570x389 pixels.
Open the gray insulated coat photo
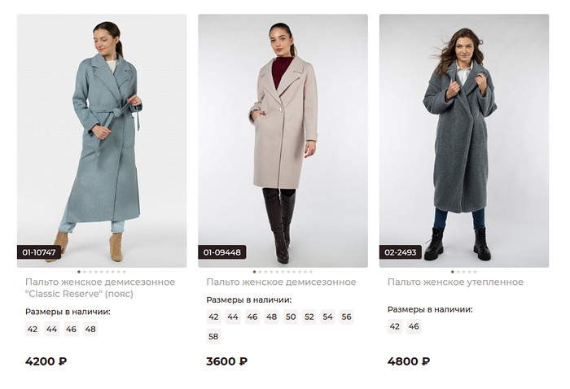(463, 138)
